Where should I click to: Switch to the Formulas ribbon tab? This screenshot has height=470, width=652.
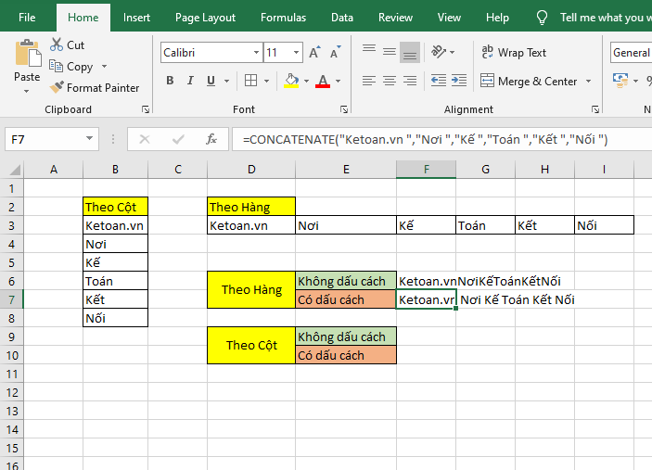tap(283, 18)
